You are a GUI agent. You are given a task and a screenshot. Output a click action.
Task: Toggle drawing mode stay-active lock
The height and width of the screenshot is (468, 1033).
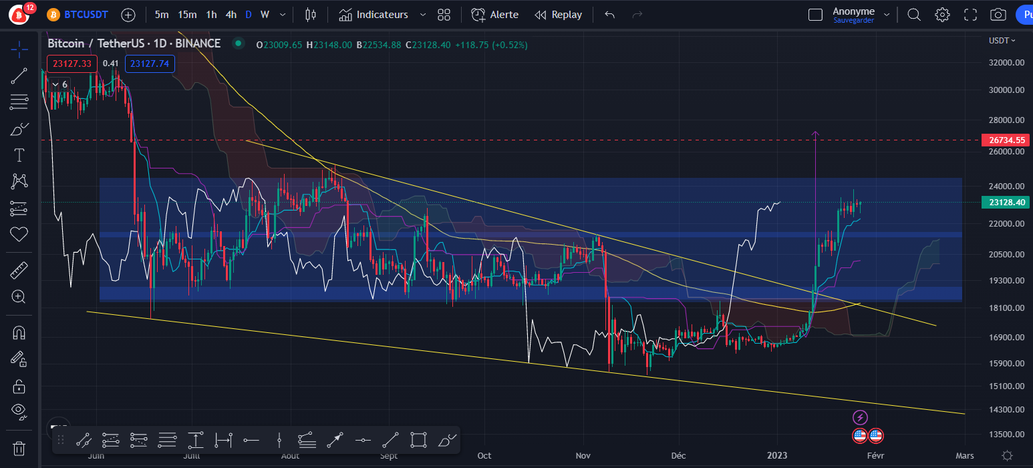pyautogui.click(x=19, y=359)
